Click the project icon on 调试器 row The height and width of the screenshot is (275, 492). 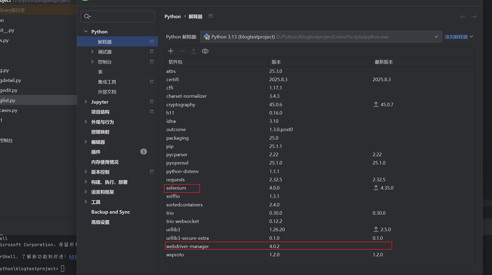(152, 51)
